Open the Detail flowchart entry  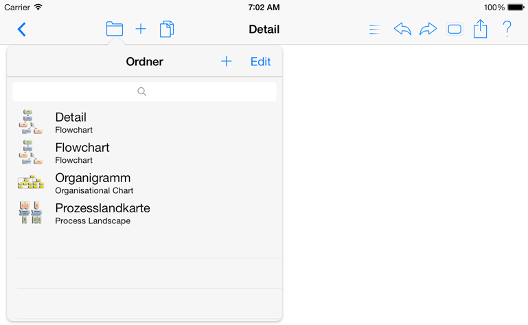[144, 122]
